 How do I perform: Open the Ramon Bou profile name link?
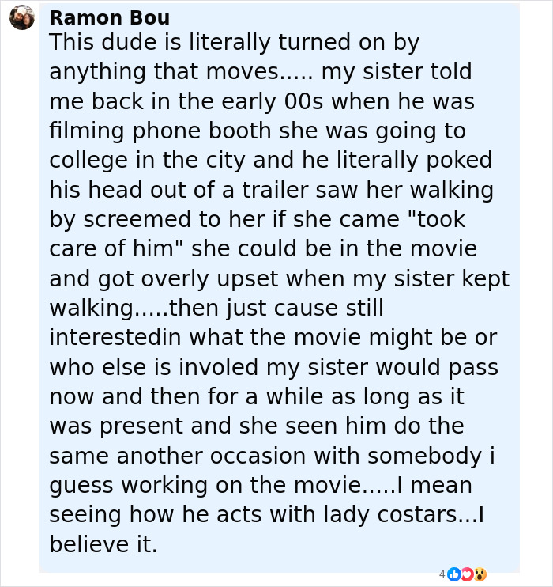(109, 17)
